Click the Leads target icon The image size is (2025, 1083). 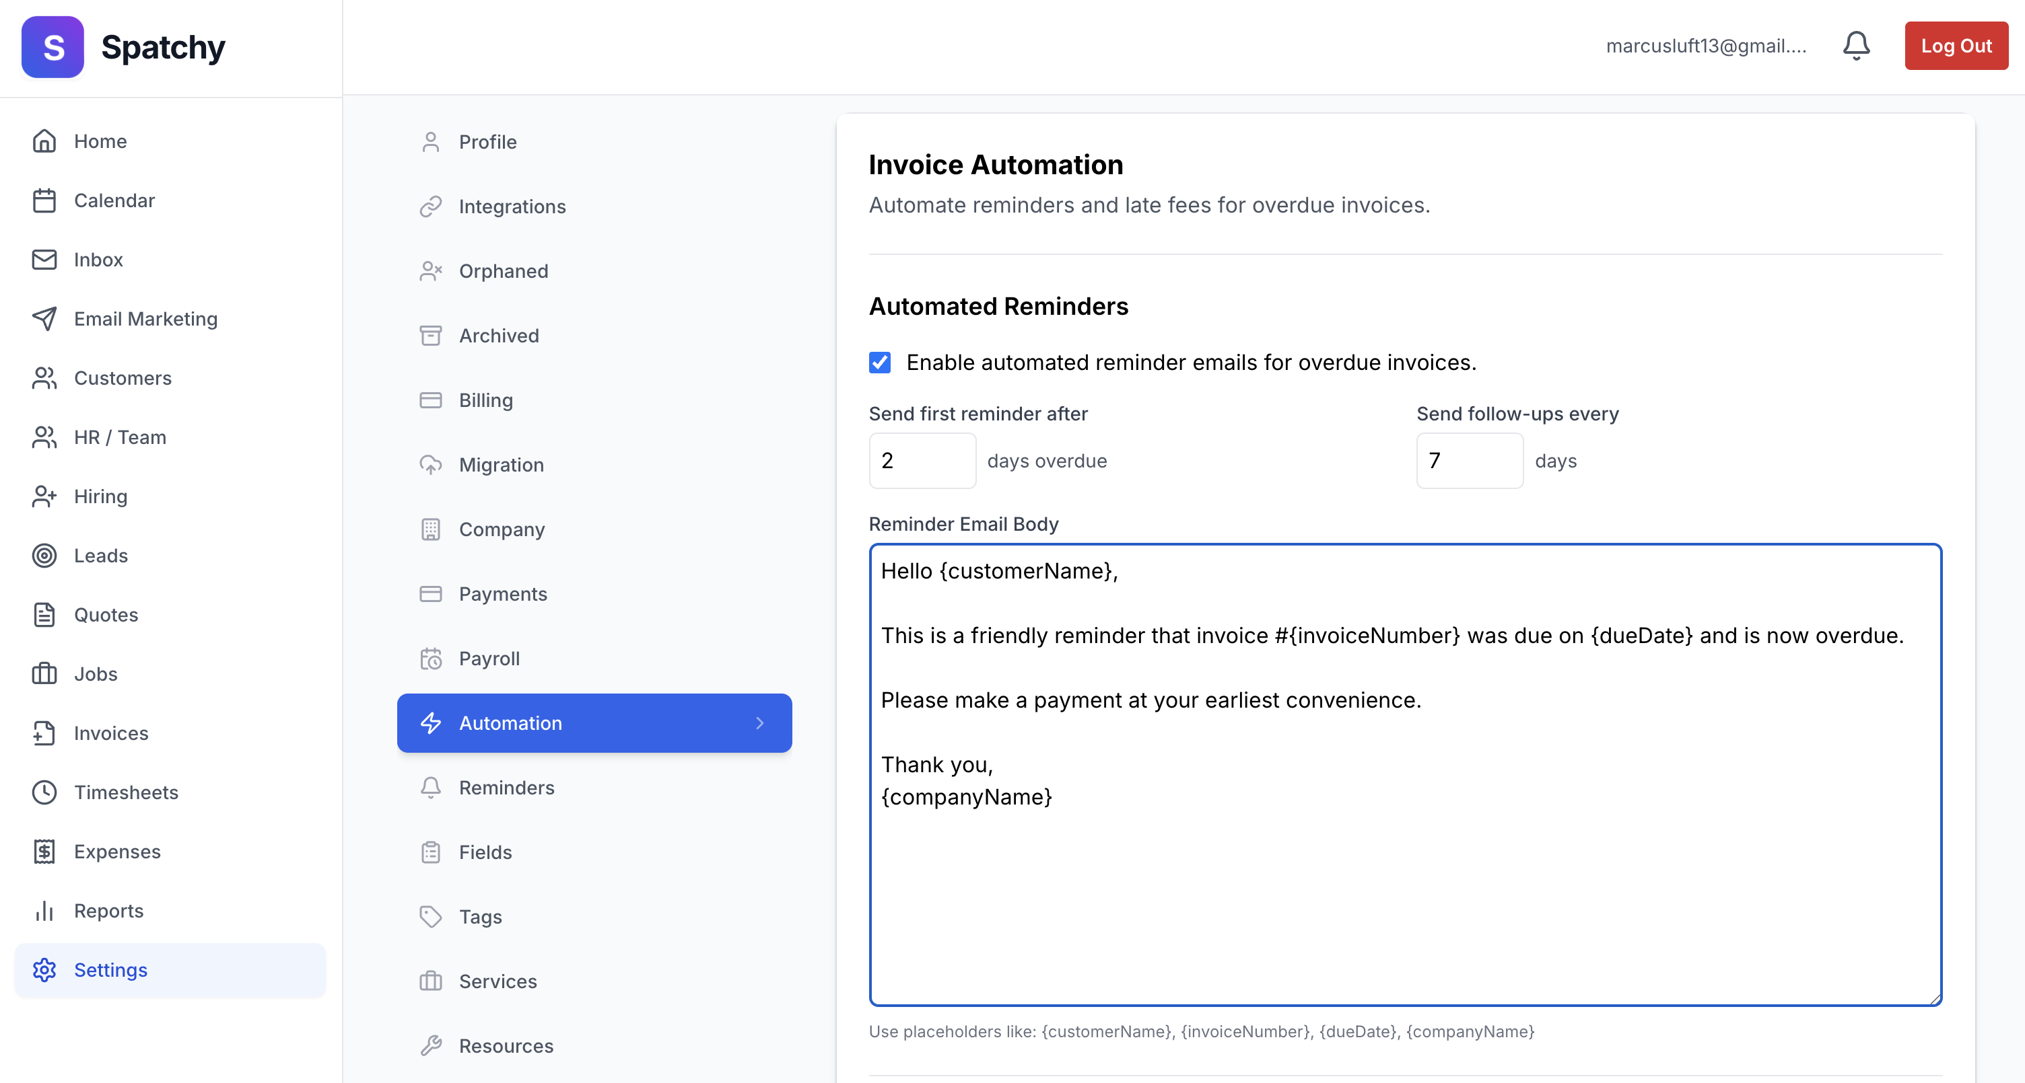pos(45,555)
